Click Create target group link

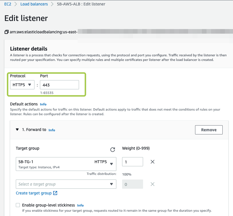pyautogui.click(x=34, y=193)
